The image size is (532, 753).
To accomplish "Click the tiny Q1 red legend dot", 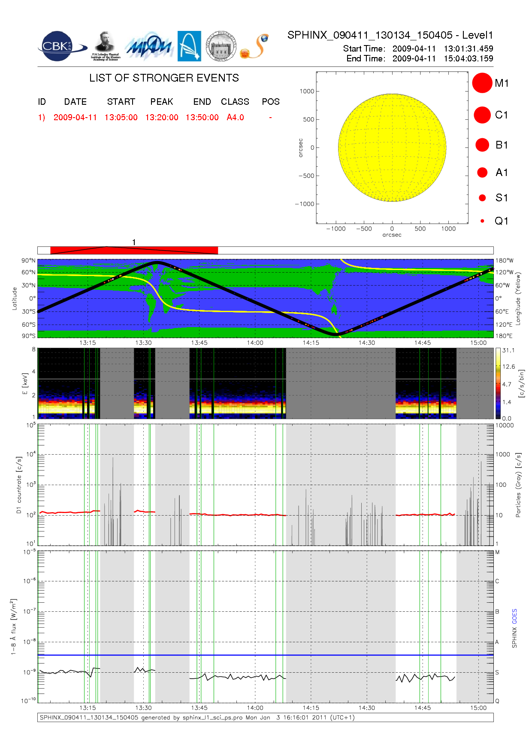I will (482, 221).
